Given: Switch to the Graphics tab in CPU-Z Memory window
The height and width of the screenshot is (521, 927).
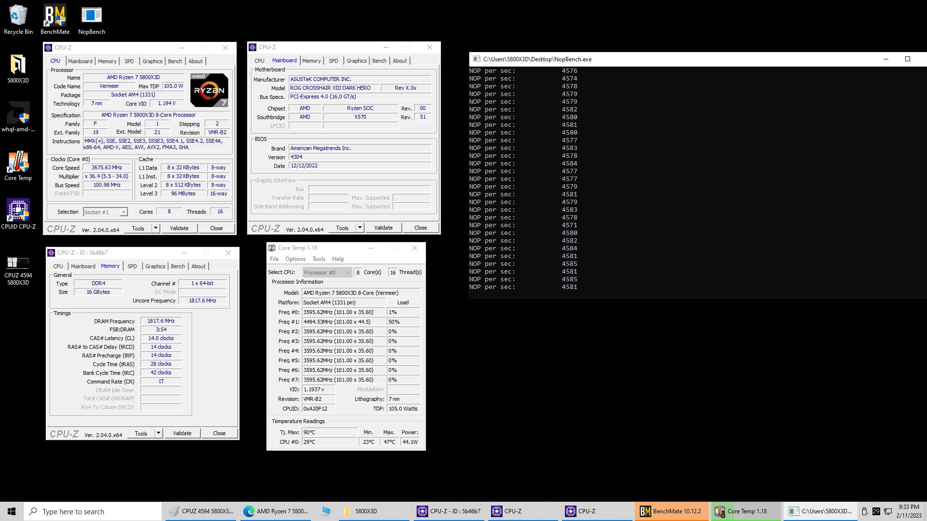Looking at the screenshot, I should click(x=155, y=266).
